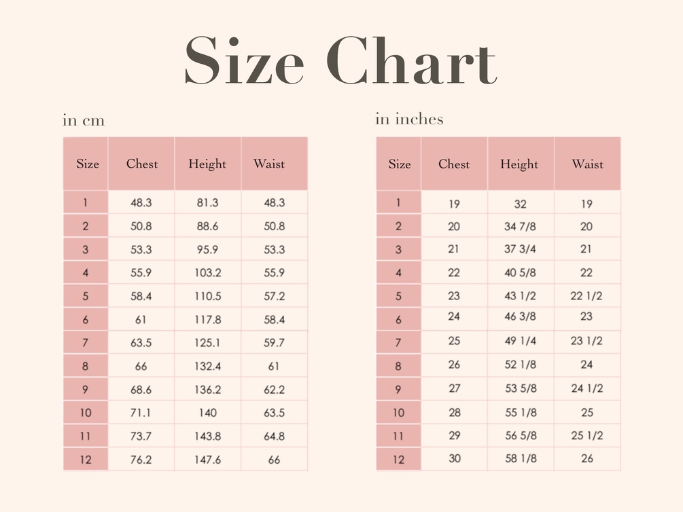Click the Size header in the inches table
683x512 pixels.
400,164
